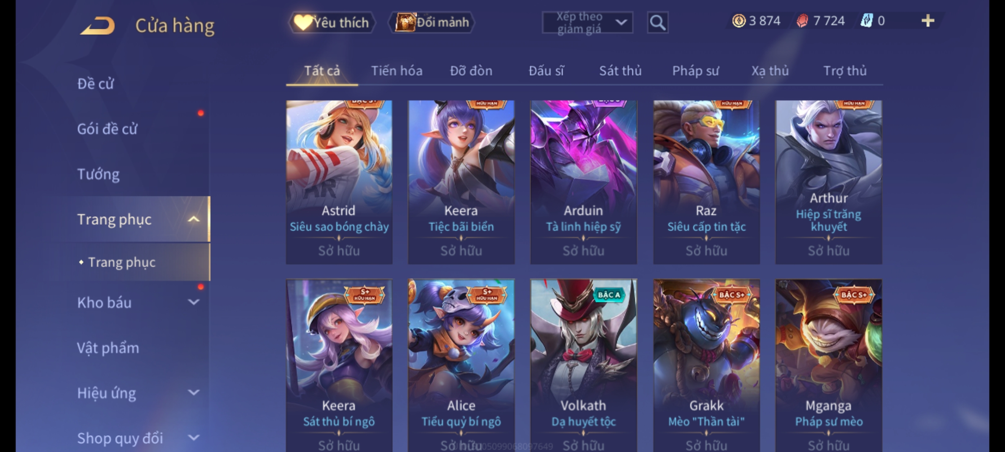Tap the gold coin balance icon
1005x452 pixels.
pos(739,21)
